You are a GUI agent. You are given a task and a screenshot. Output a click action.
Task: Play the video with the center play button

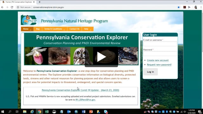point(101,57)
